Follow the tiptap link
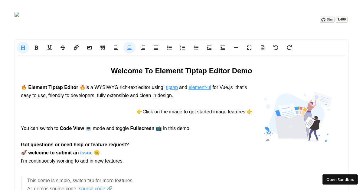Image resolution: width=363 pixels, height=190 pixels. coord(172,87)
